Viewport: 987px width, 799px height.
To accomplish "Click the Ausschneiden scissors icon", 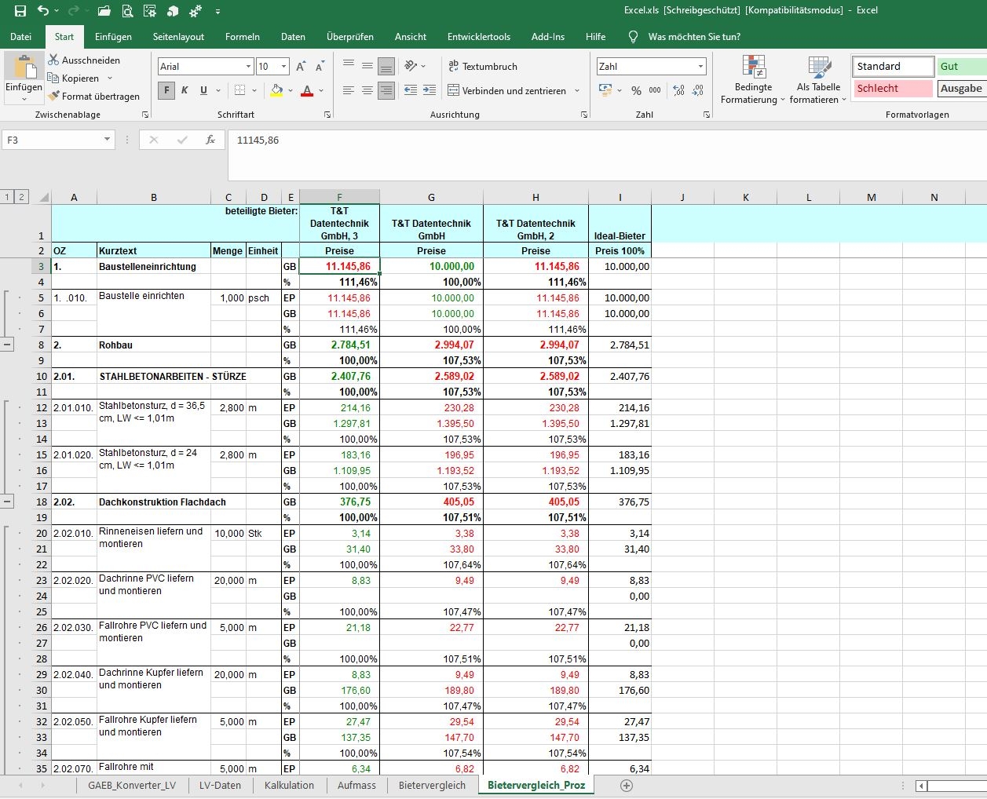I will (x=53, y=60).
